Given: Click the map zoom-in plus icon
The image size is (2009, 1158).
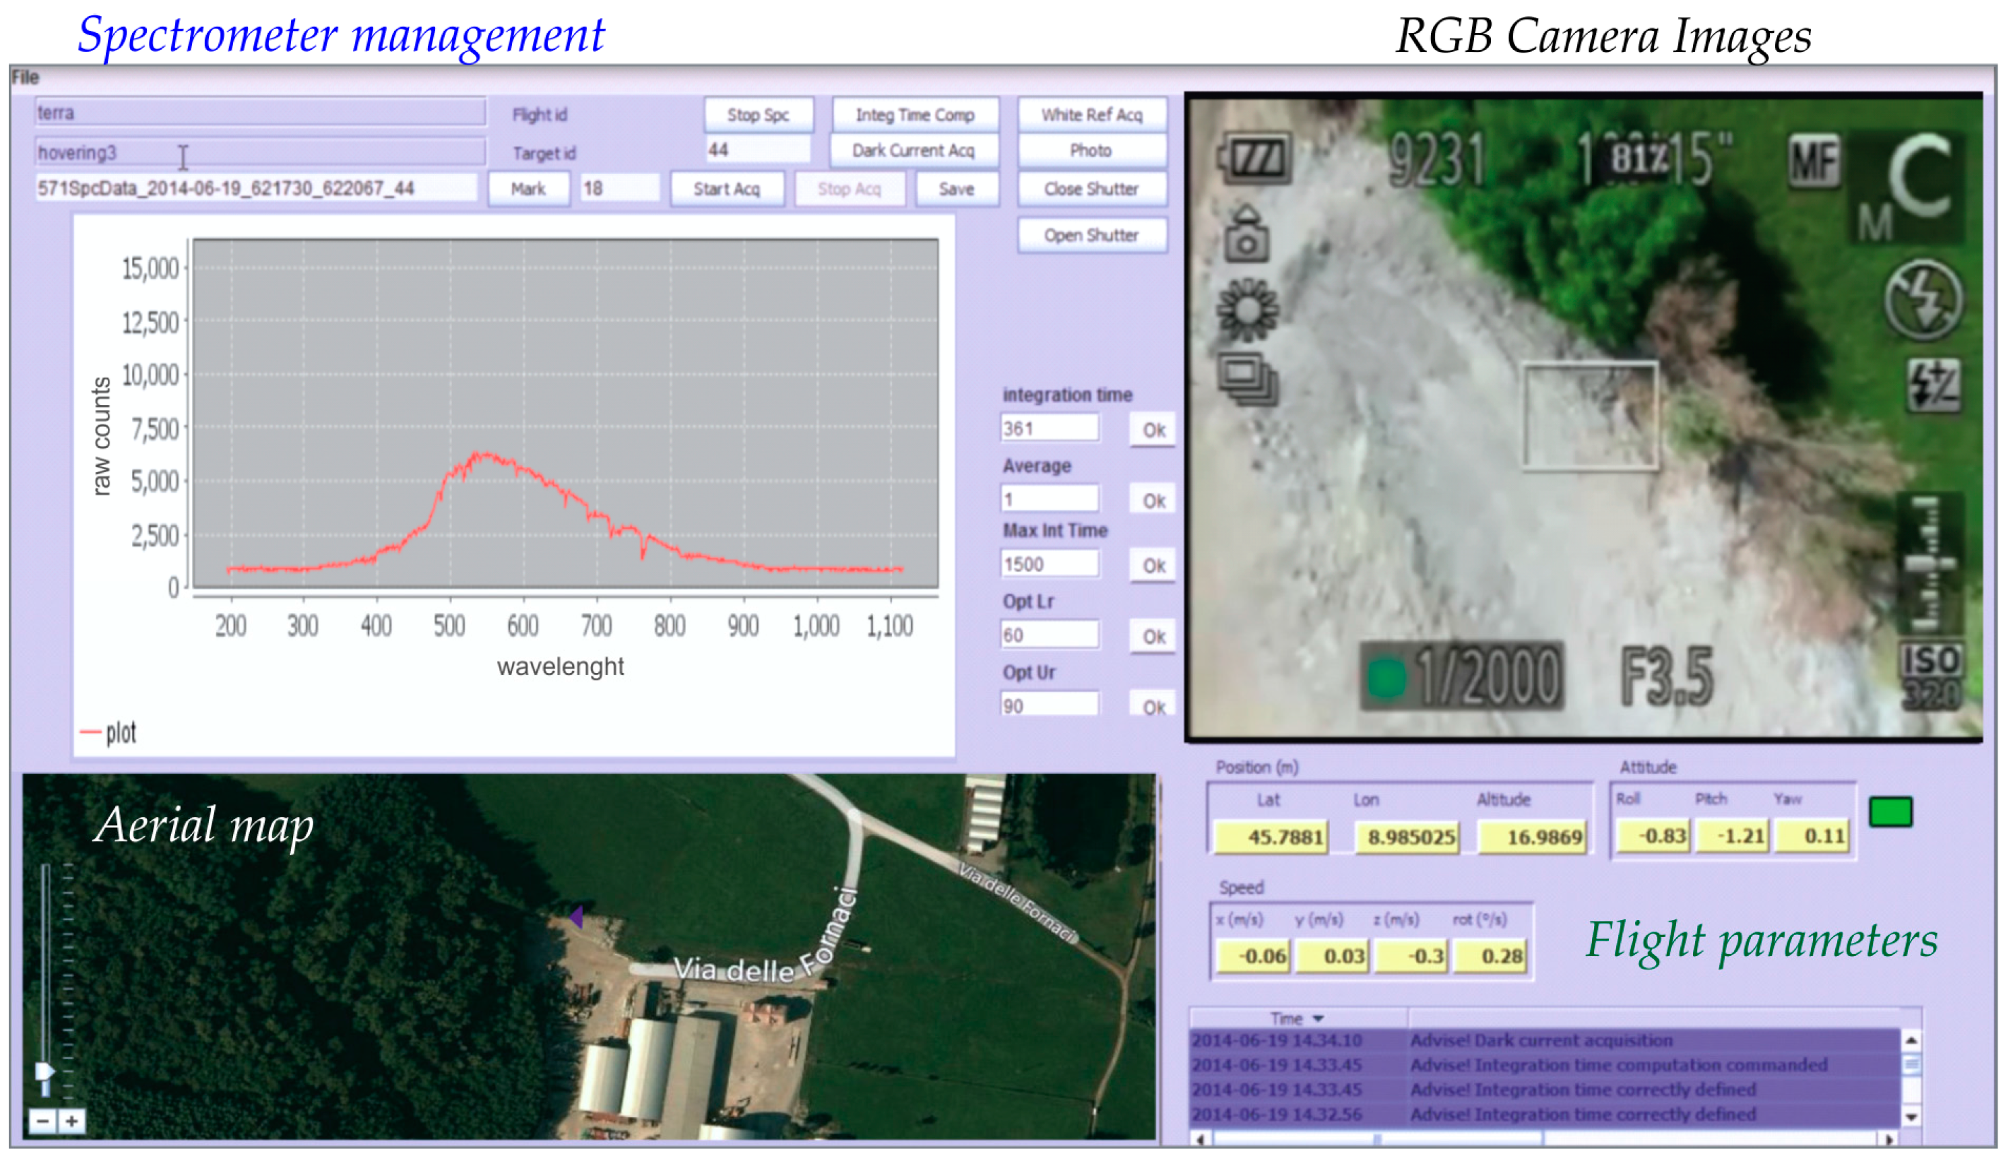Looking at the screenshot, I should point(71,1122).
